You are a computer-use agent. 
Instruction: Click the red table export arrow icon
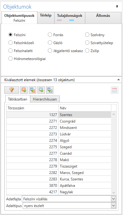(24, 90)
